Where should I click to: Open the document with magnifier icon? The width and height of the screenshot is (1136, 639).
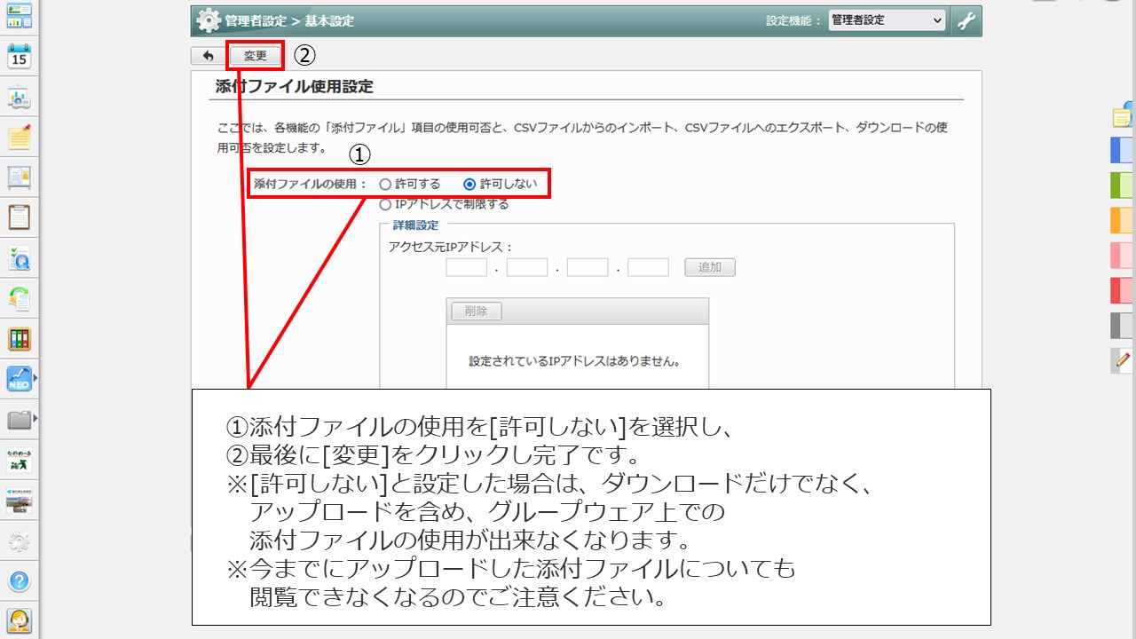pyautogui.click(x=20, y=258)
